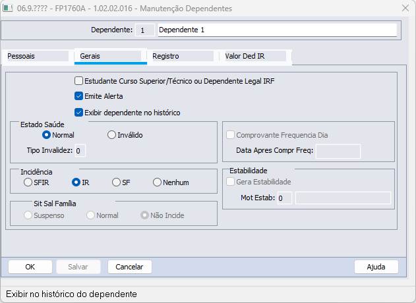Focus the Tipo Invalidez field

click(80, 151)
